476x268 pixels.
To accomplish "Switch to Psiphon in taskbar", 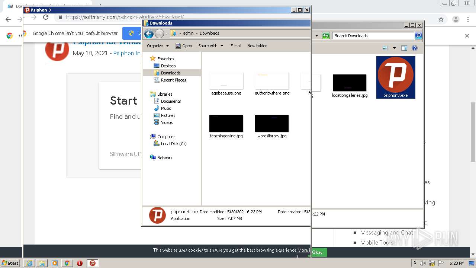I will coord(93,263).
